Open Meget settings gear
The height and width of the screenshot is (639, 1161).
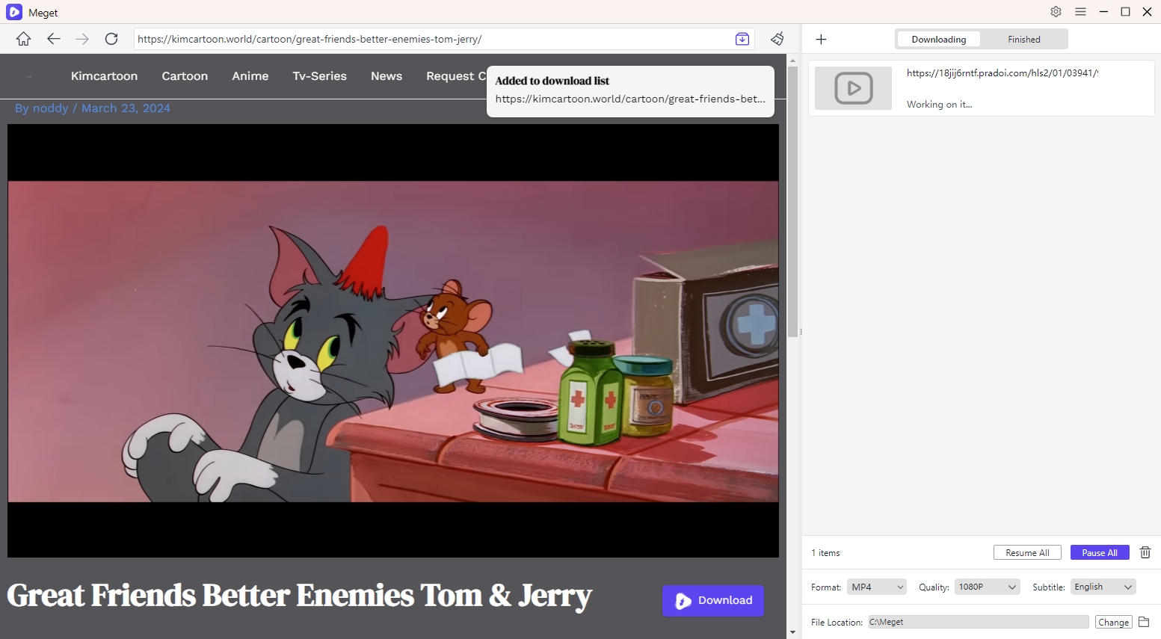pos(1056,12)
